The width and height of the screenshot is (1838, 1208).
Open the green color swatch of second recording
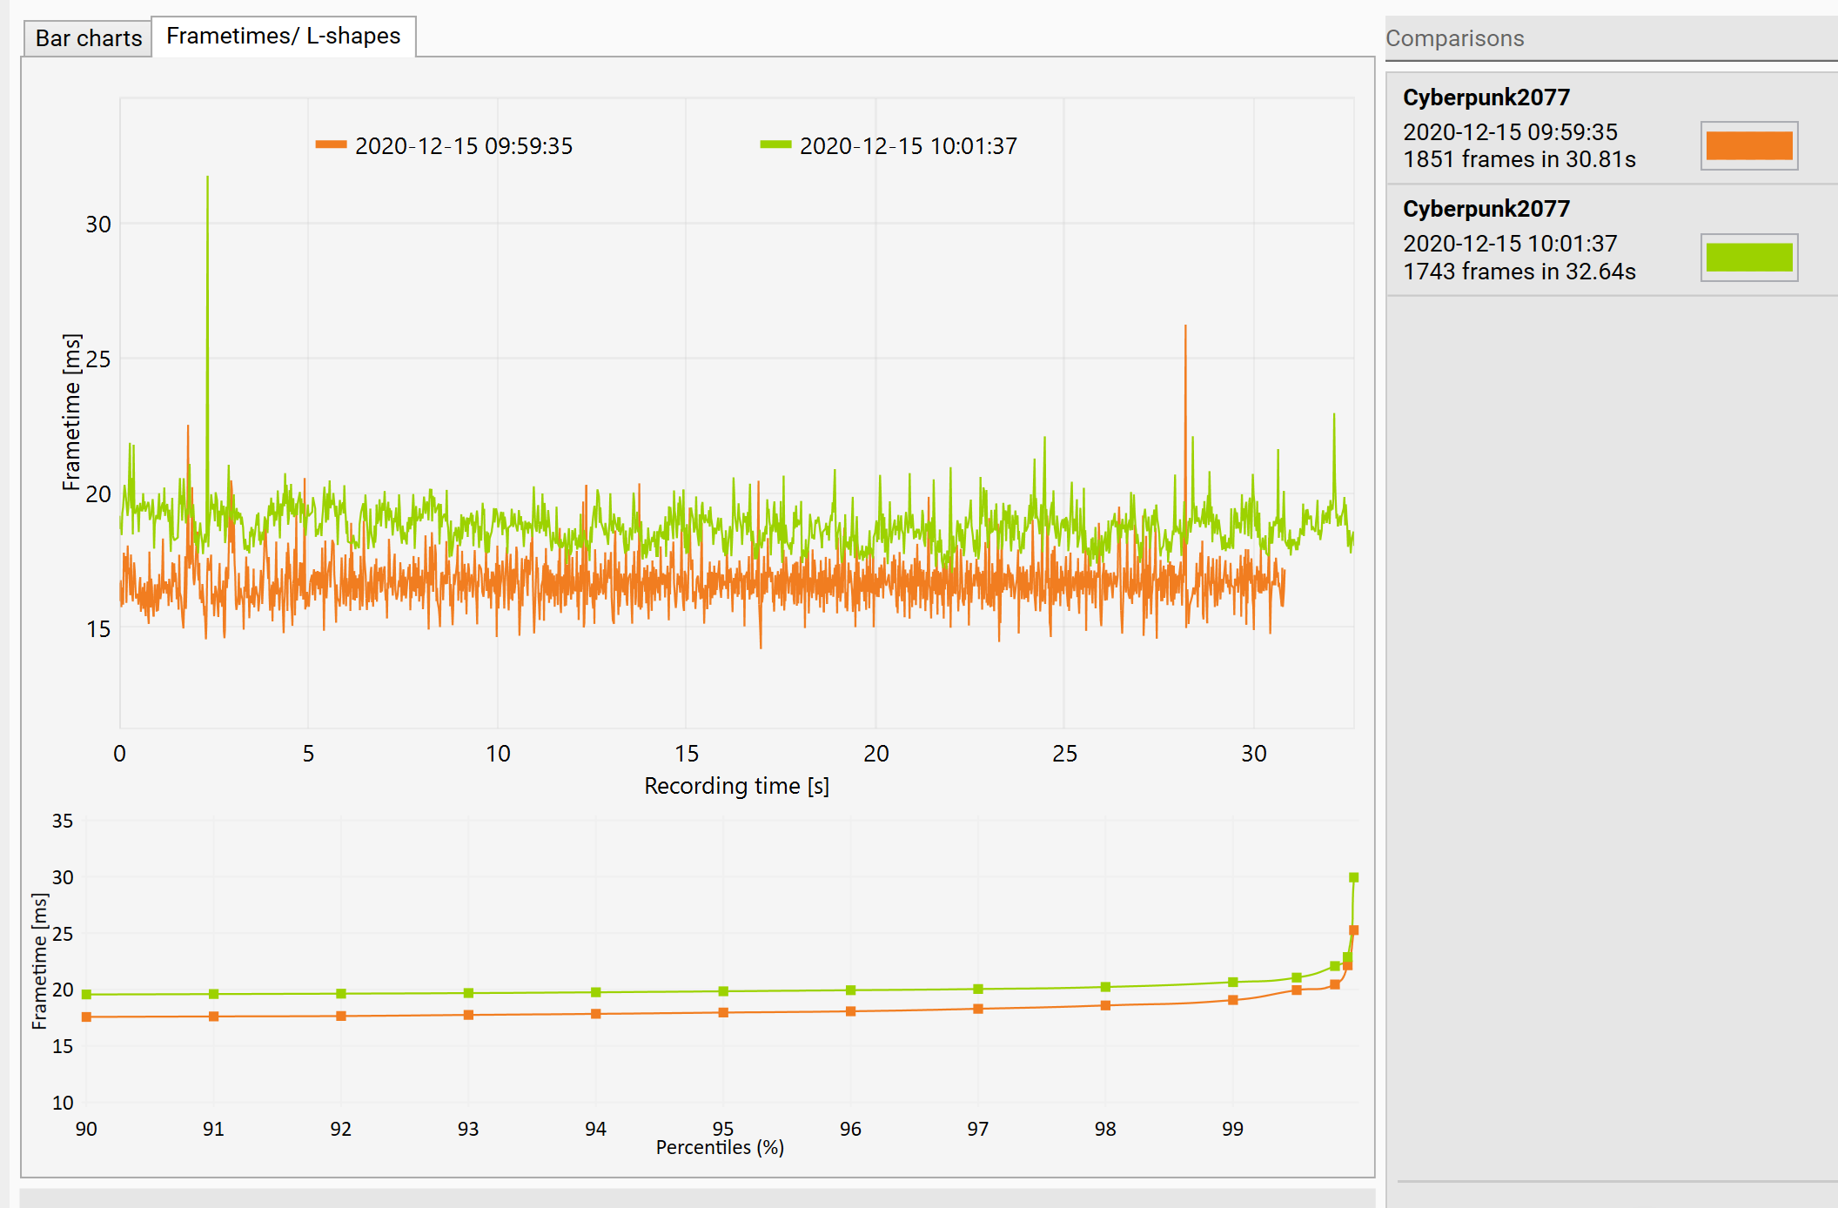[x=1748, y=258]
